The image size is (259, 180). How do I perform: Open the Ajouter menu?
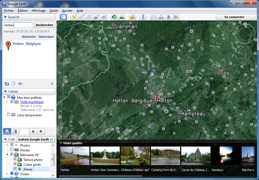[x=67, y=11]
